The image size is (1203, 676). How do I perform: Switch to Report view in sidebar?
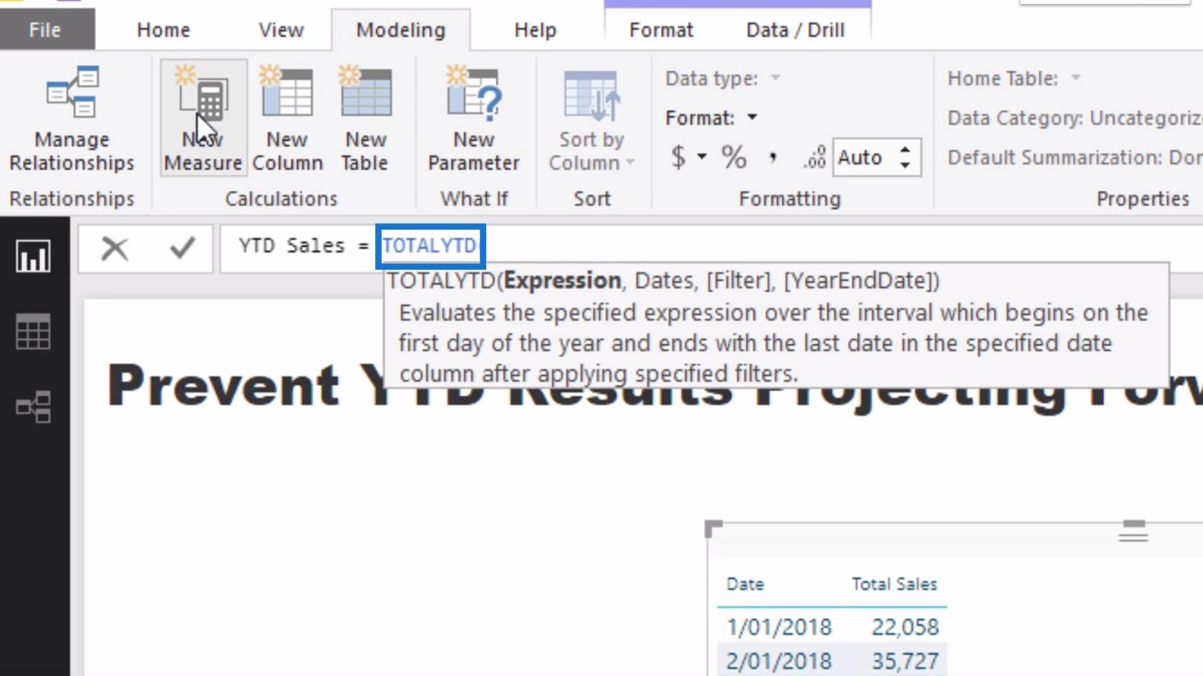pos(34,256)
